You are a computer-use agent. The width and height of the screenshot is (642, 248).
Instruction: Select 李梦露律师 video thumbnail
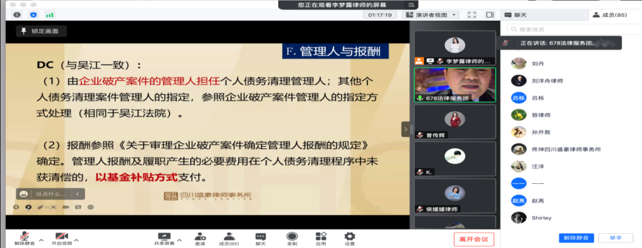click(455, 48)
